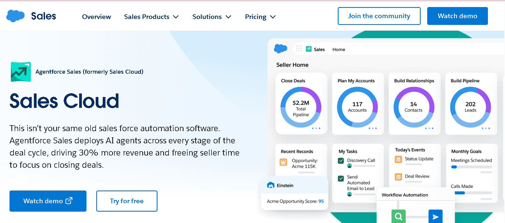
Task: Open the three dots menu on Close Deals card
Action: pos(316,128)
